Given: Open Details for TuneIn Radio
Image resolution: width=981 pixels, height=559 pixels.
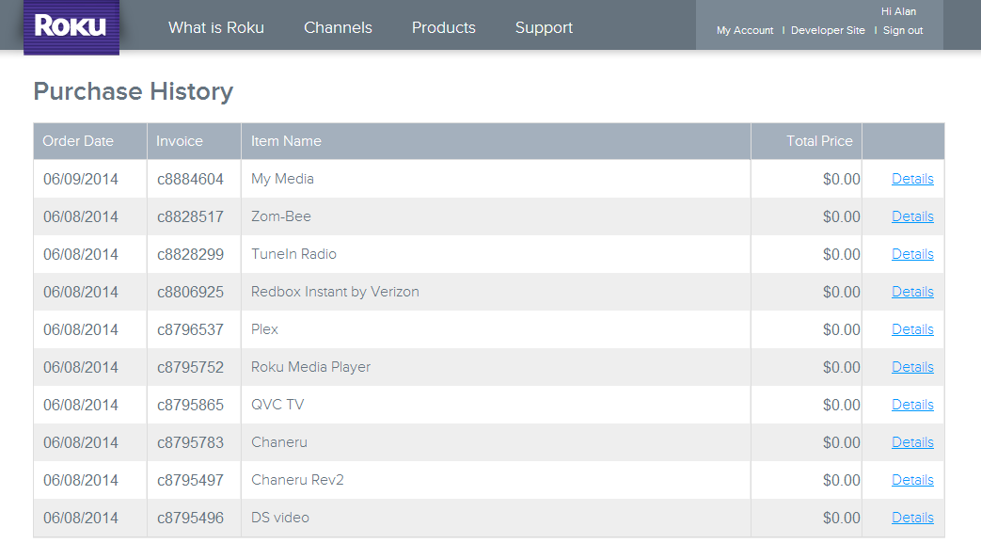Looking at the screenshot, I should tap(912, 254).
